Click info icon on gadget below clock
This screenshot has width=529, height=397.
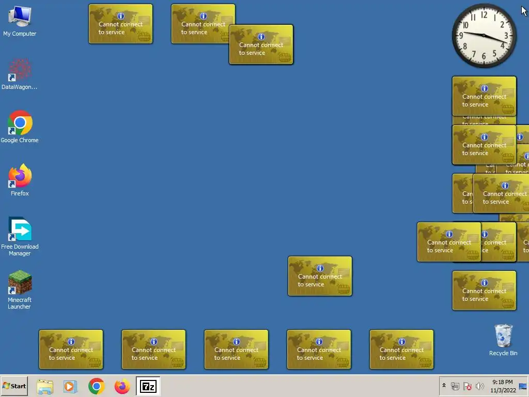(x=485, y=88)
